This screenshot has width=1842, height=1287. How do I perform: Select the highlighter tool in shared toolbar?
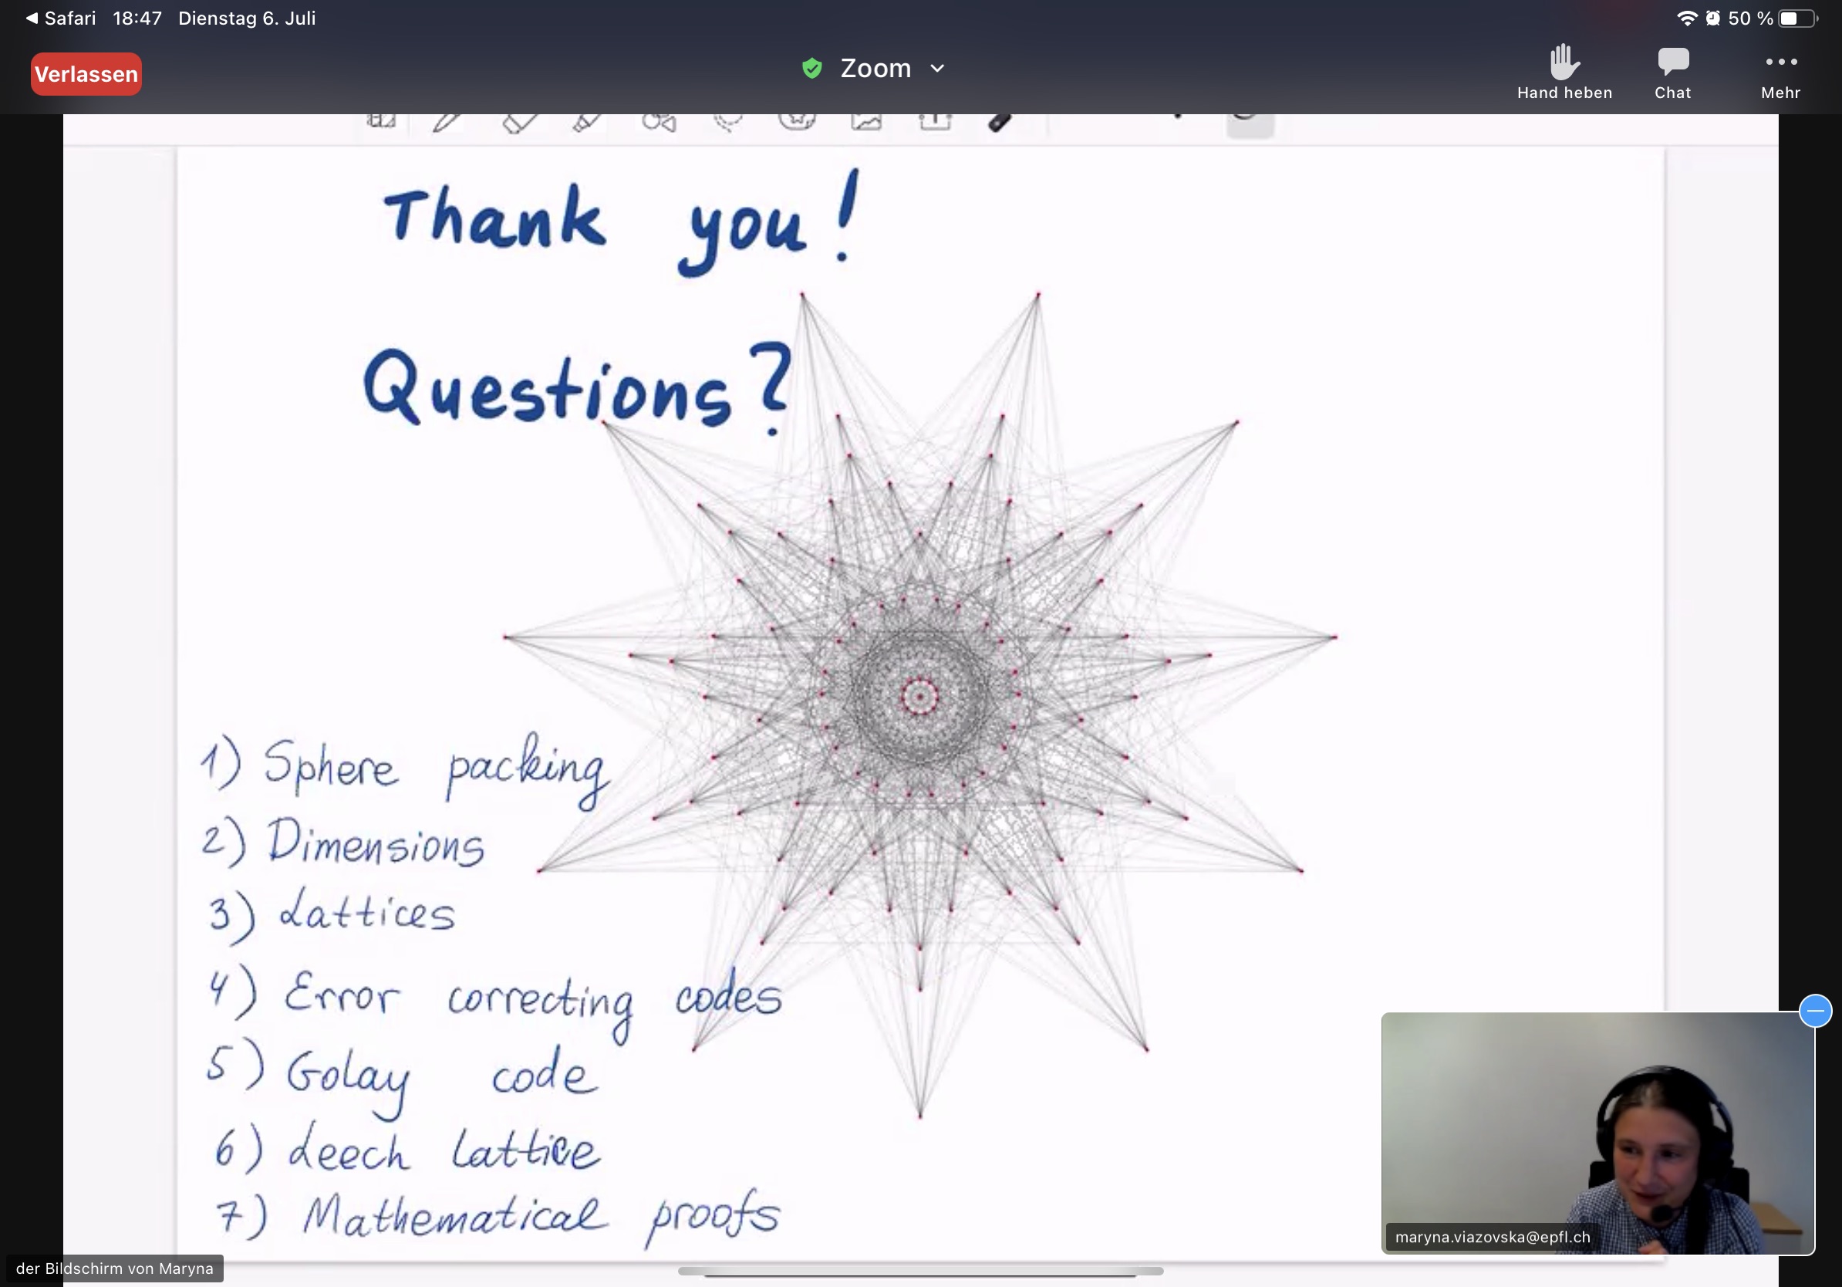point(587,121)
